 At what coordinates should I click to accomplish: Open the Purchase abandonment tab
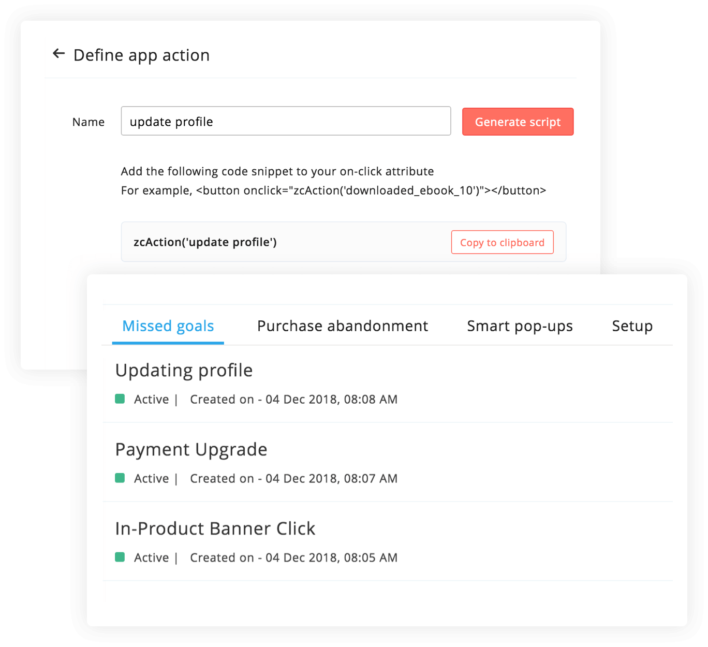(343, 326)
